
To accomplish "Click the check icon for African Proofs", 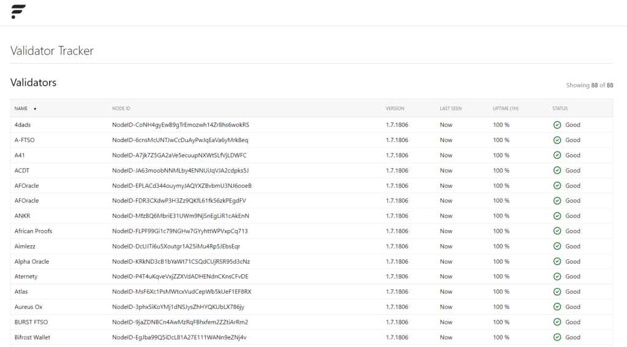I will (x=557, y=231).
